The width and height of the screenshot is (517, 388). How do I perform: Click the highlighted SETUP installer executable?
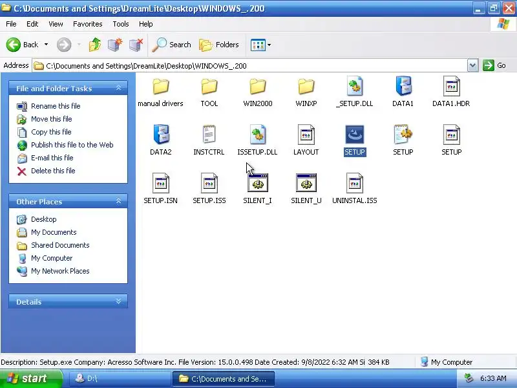pyautogui.click(x=354, y=140)
